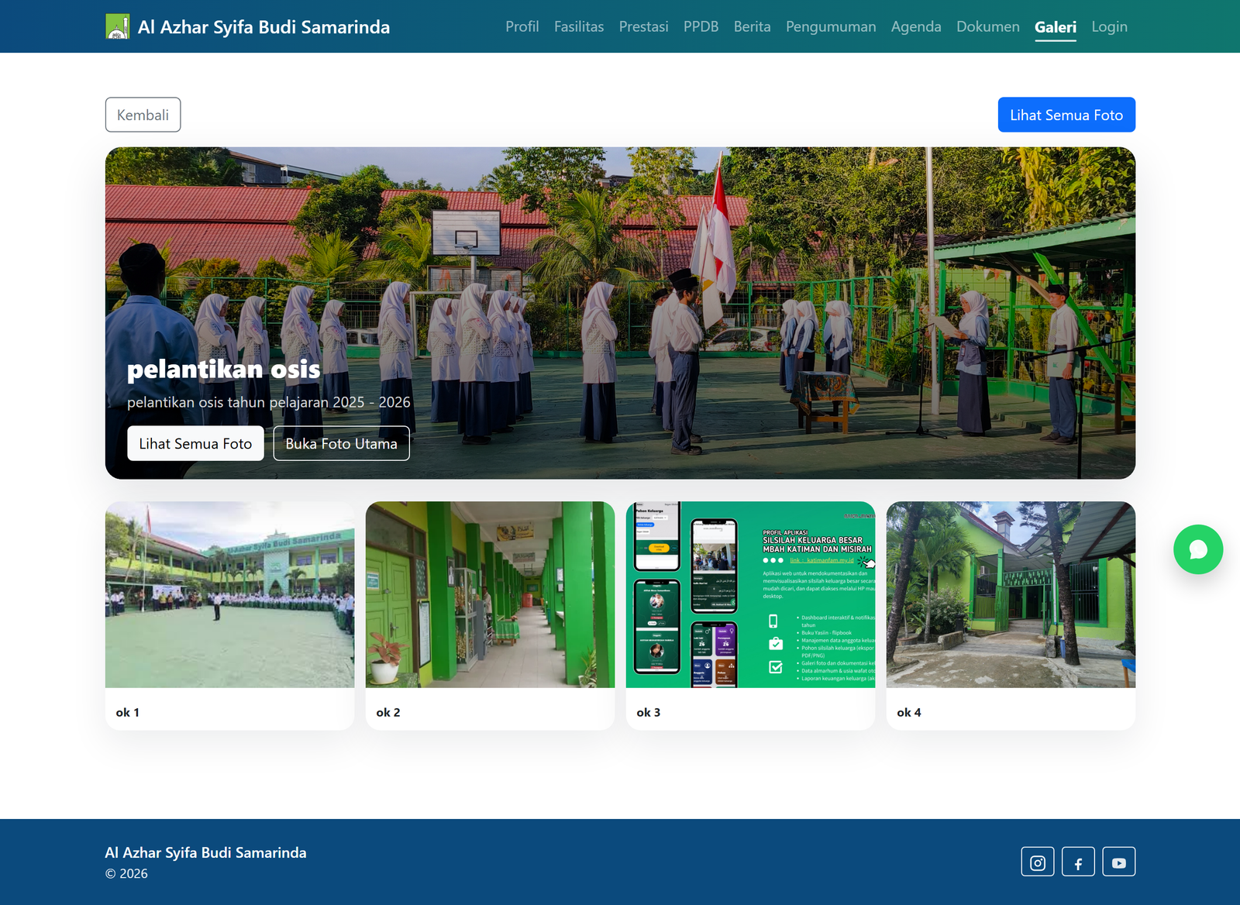The width and height of the screenshot is (1240, 905).
Task: Go to the PPDB page
Action: point(701,26)
